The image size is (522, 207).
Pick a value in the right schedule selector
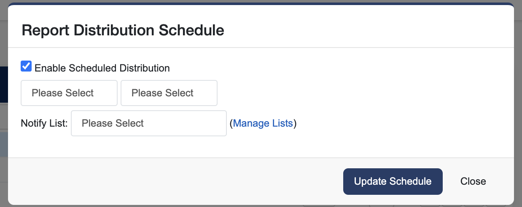click(x=169, y=93)
